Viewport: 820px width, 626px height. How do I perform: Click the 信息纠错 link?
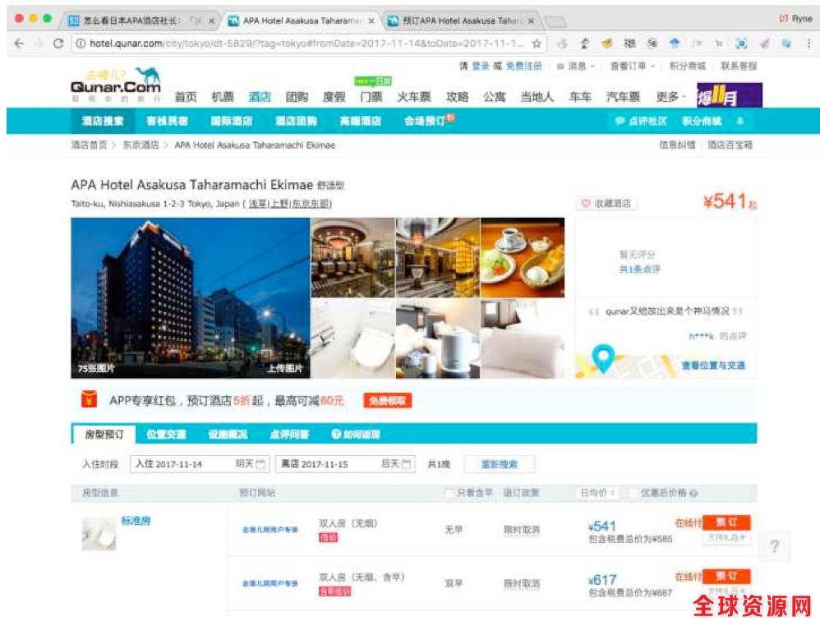pyautogui.click(x=677, y=145)
